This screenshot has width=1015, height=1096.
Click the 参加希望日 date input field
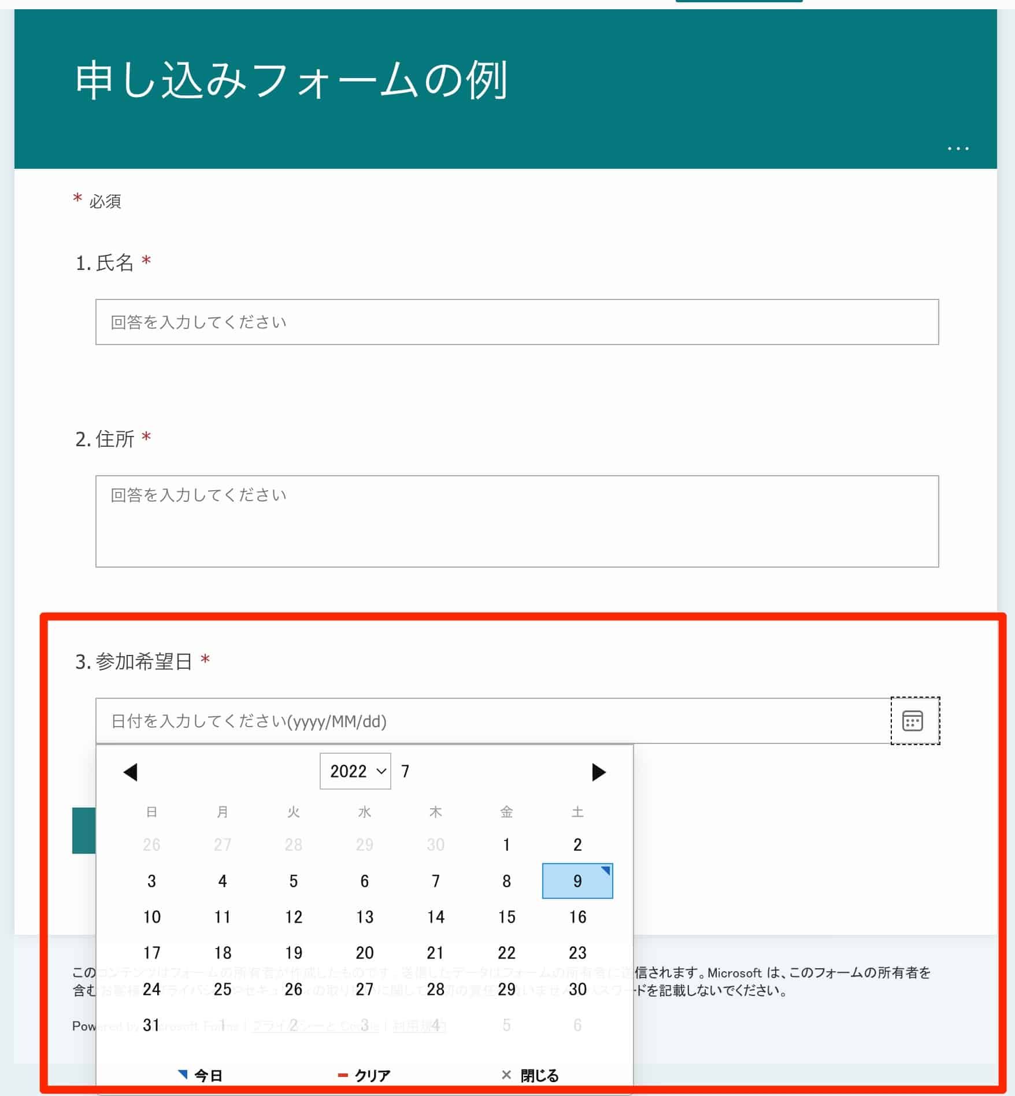(405, 721)
